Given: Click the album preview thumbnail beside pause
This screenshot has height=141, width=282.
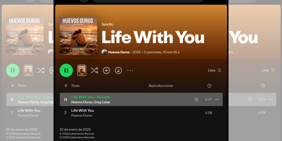Looking at the screenshot, I should [82, 70].
